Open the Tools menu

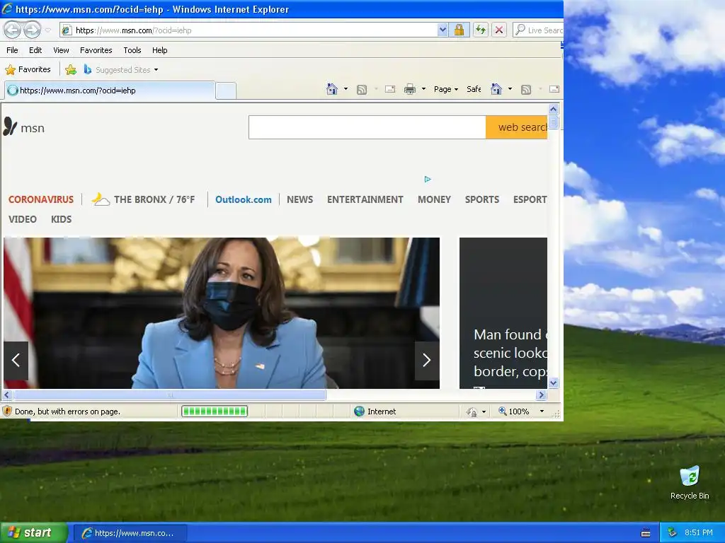[x=132, y=50]
